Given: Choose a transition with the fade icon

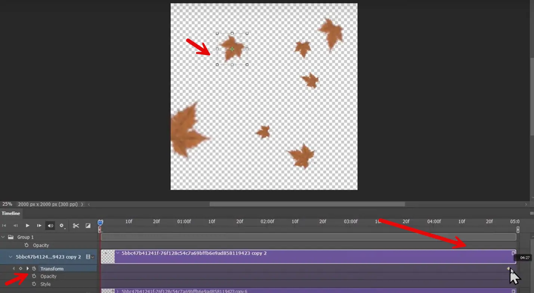Looking at the screenshot, I should point(88,226).
